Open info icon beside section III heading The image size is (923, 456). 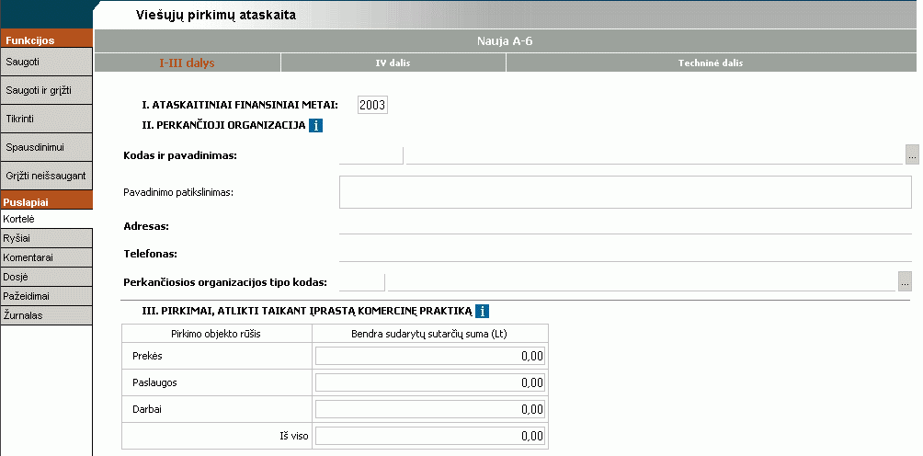(x=482, y=312)
